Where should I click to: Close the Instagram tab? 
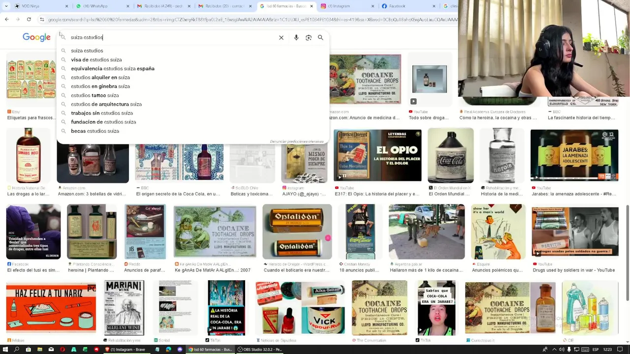point(373,6)
